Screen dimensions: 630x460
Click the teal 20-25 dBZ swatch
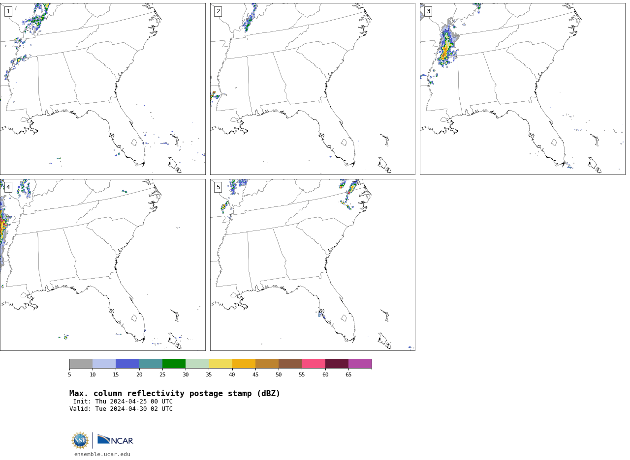coord(151,364)
